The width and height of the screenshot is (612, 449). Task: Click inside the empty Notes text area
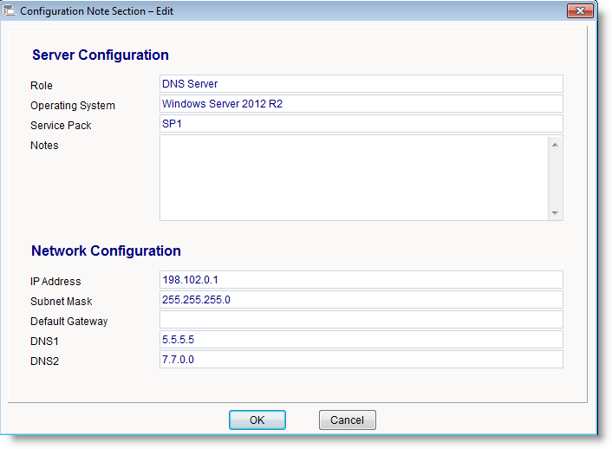(x=353, y=177)
